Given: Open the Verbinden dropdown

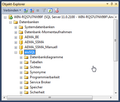Looking at the screenshot, I should pyautogui.click(x=12, y=10).
